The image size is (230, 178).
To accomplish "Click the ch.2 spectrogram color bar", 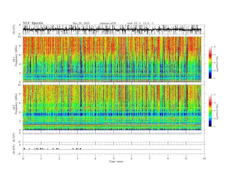I will pyautogui.click(x=210, y=111).
